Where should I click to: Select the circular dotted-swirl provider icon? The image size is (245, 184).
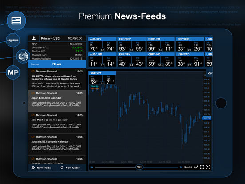pyautogui.click(x=23, y=56)
